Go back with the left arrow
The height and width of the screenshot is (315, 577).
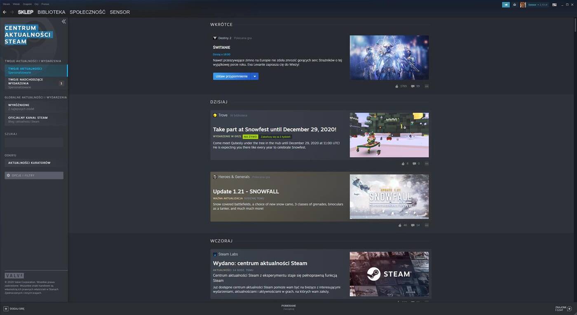coord(5,12)
